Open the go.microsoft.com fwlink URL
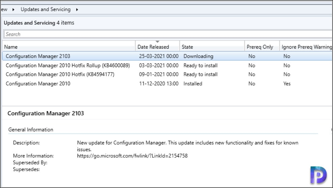This screenshot has width=333, height=188. click(x=132, y=156)
